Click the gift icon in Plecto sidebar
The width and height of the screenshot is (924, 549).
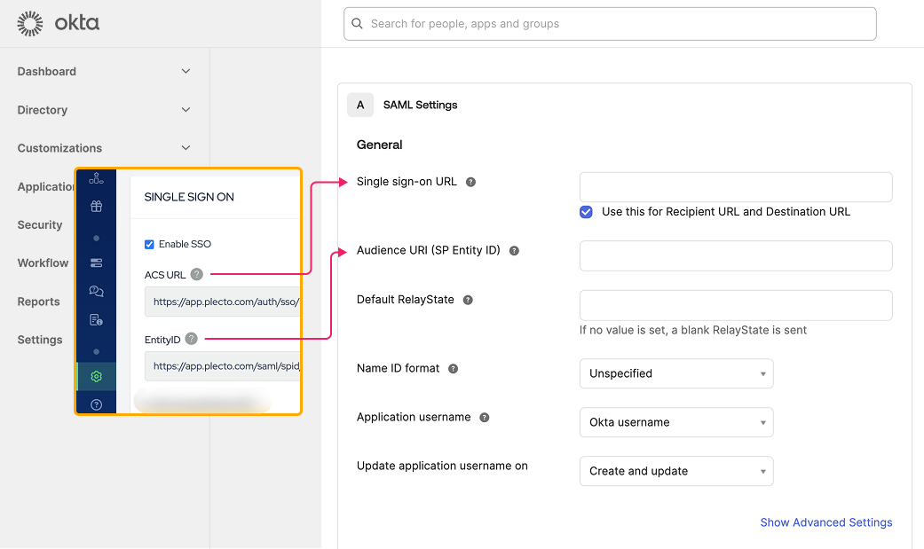point(96,207)
